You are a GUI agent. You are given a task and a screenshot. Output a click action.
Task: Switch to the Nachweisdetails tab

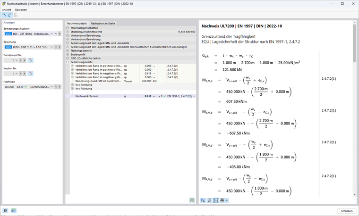click(77, 23)
